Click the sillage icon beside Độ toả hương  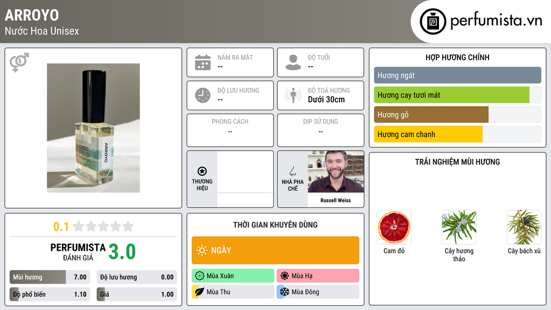(293, 95)
